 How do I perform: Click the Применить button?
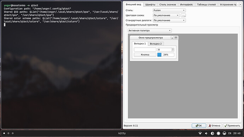click(232, 126)
